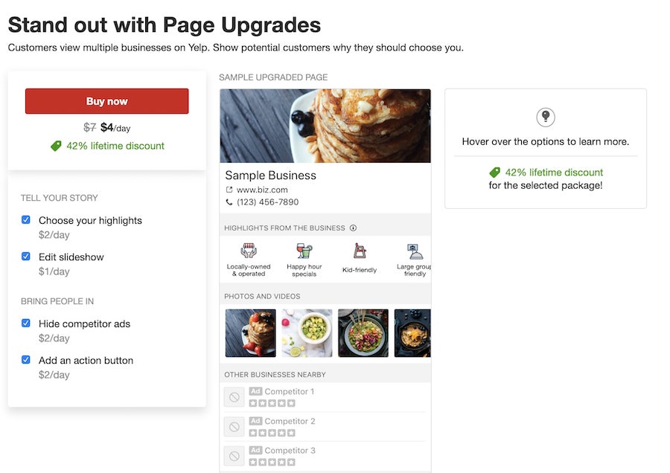This screenshot has height=473, width=670.
Task: Click the external link icon beside www.biz.com
Action: tap(229, 189)
